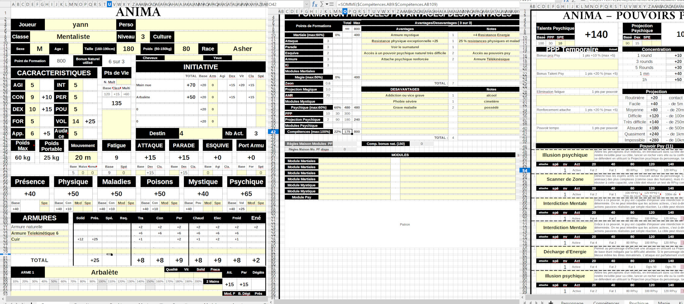
Task: Click the Pts de Vie total 135
Action: pos(117,103)
